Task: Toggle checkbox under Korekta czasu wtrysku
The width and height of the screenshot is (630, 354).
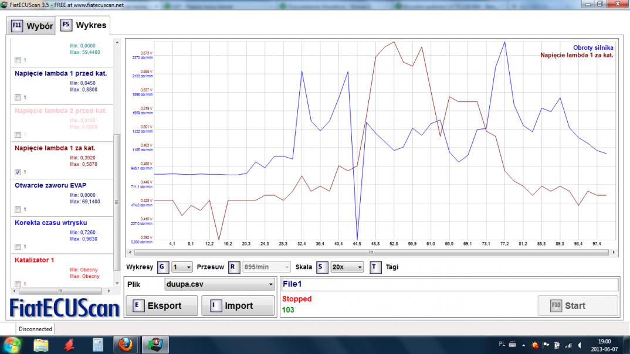Action: (18, 247)
